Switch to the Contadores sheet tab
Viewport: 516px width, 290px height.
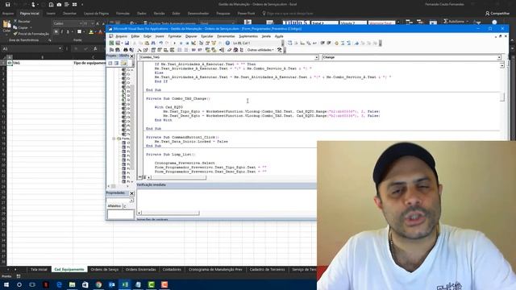(172, 269)
